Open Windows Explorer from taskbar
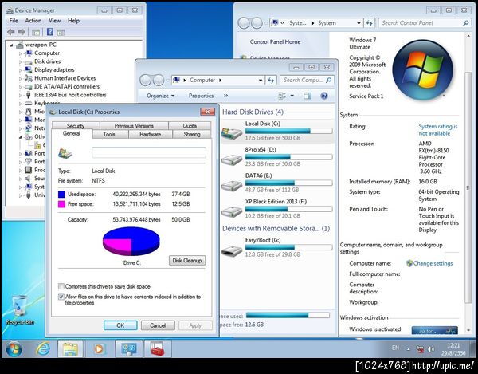The image size is (478, 374). [70, 349]
